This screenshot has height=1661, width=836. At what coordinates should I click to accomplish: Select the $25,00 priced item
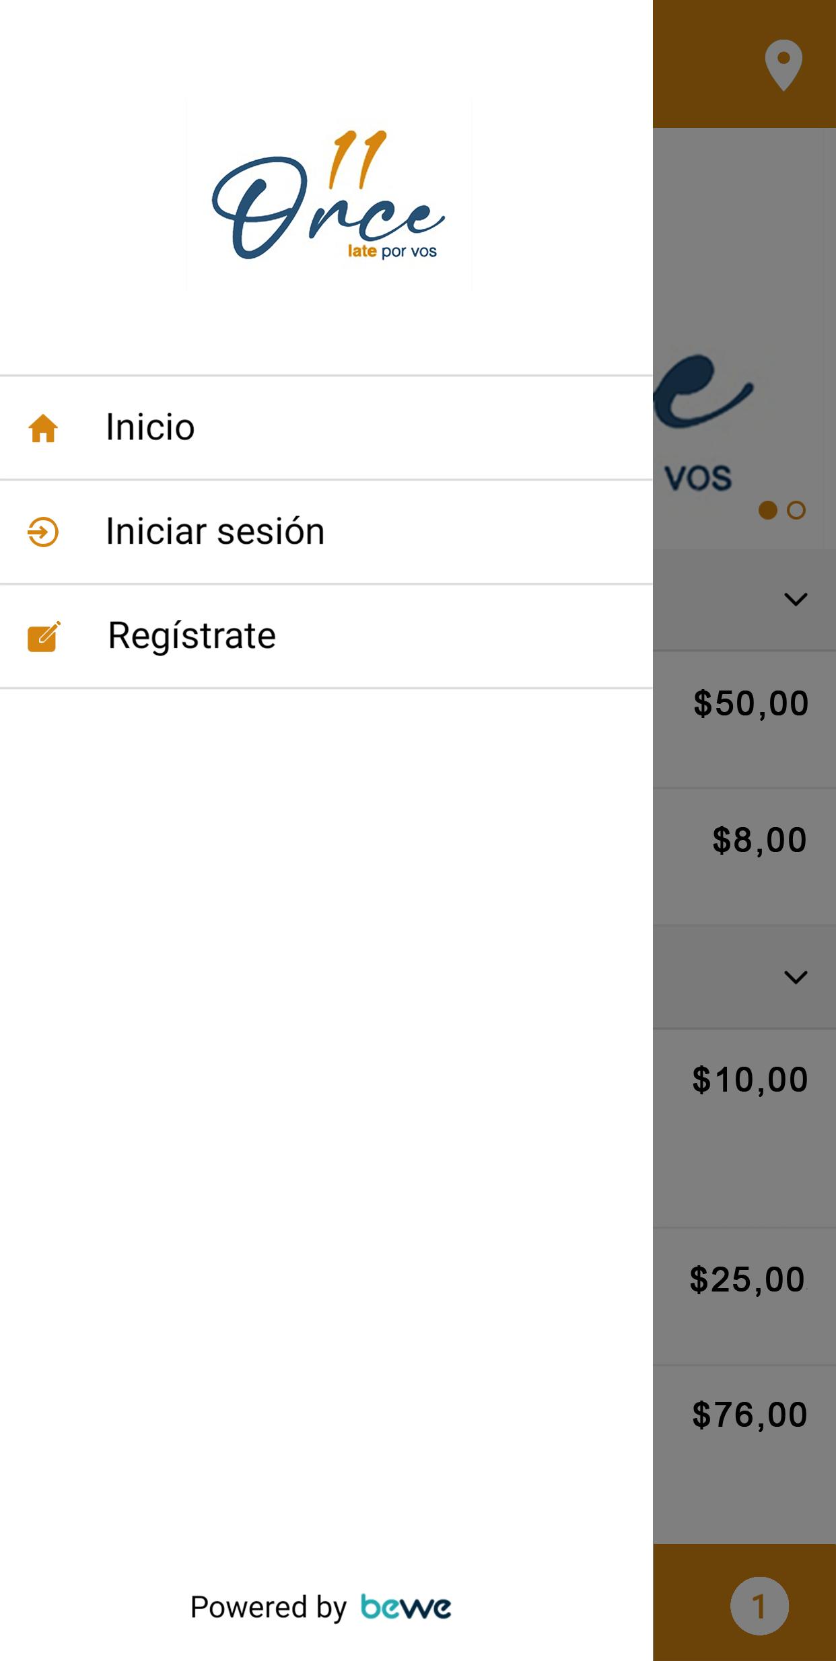click(744, 1296)
